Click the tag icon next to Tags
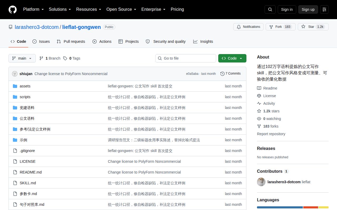This screenshot has width=337, height=210. click(x=65, y=58)
